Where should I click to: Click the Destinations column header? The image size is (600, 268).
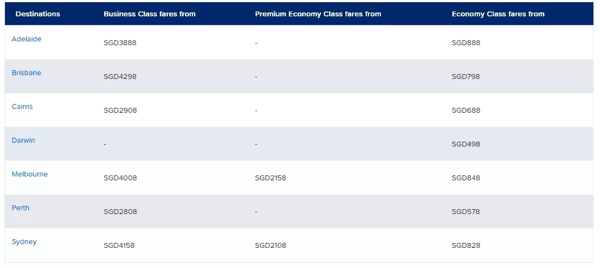click(x=38, y=14)
